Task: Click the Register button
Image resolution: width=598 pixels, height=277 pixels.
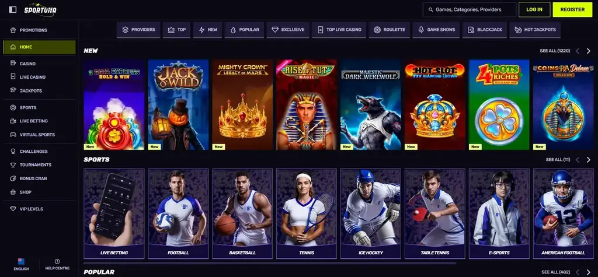Action: click(573, 9)
